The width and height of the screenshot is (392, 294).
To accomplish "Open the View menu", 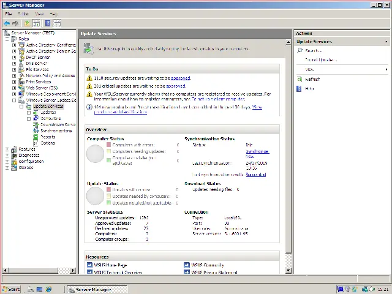I will point(39,13).
